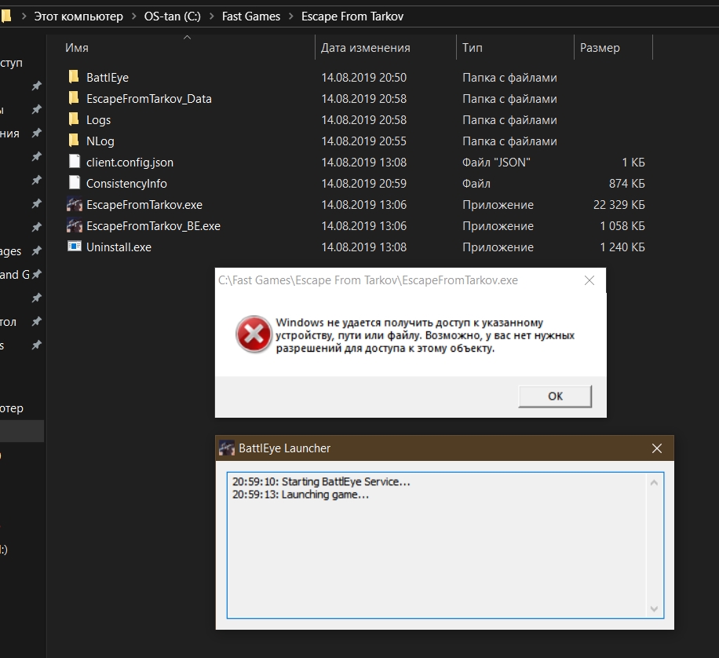Go to "OS-tan (C:)" breadcrumb

(173, 16)
